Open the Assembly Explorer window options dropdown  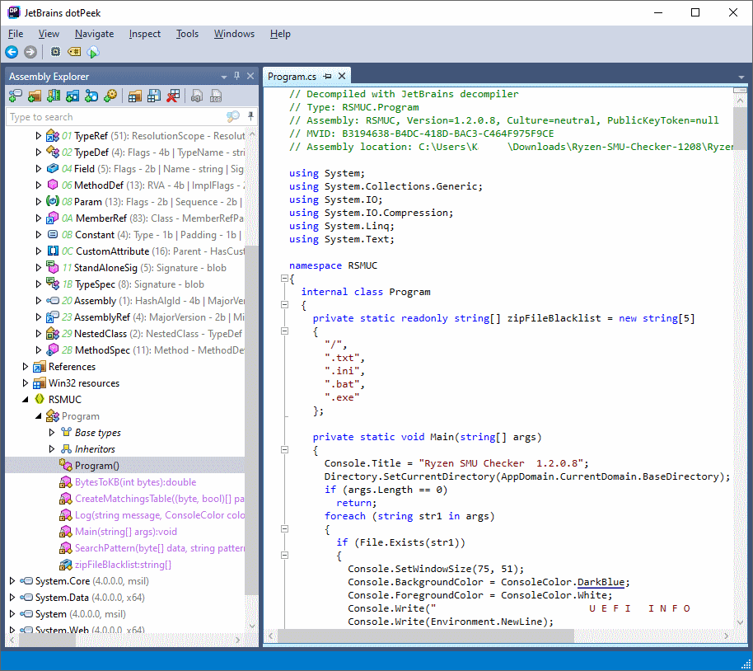[223, 77]
